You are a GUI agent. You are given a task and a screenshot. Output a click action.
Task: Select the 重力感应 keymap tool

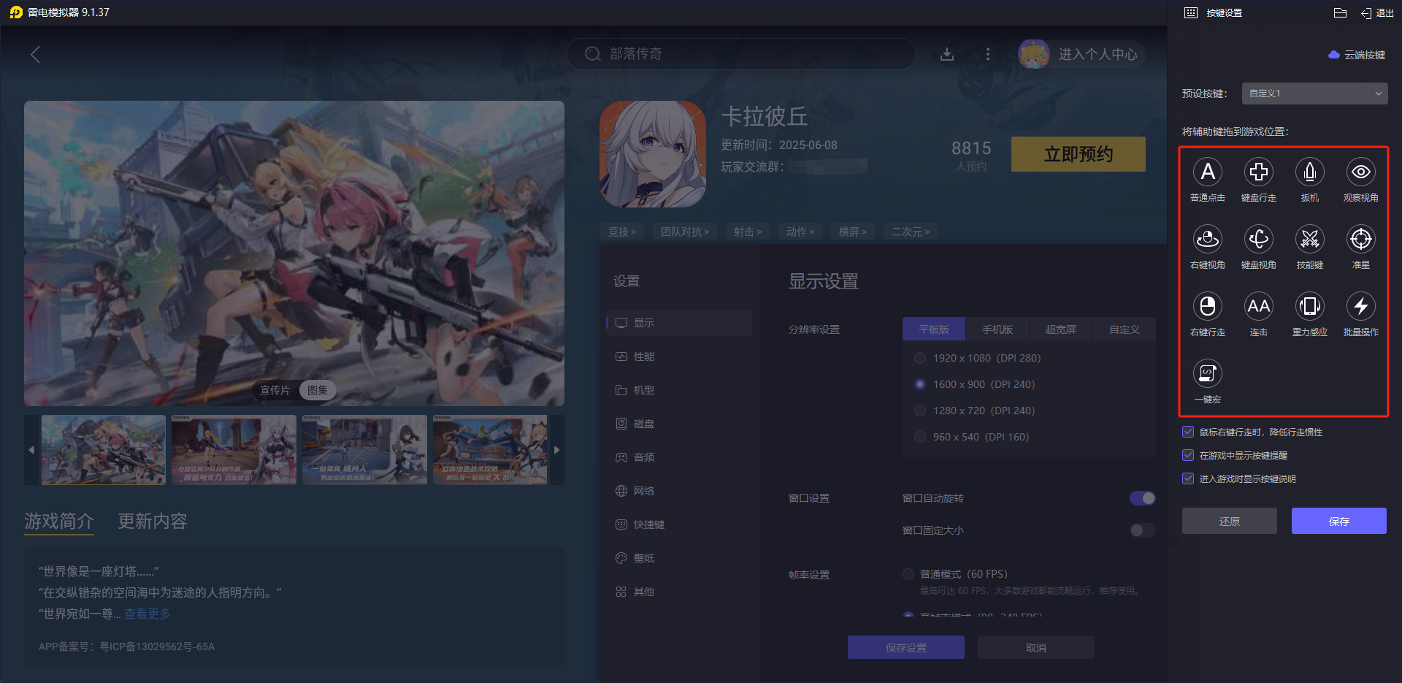[x=1310, y=307]
